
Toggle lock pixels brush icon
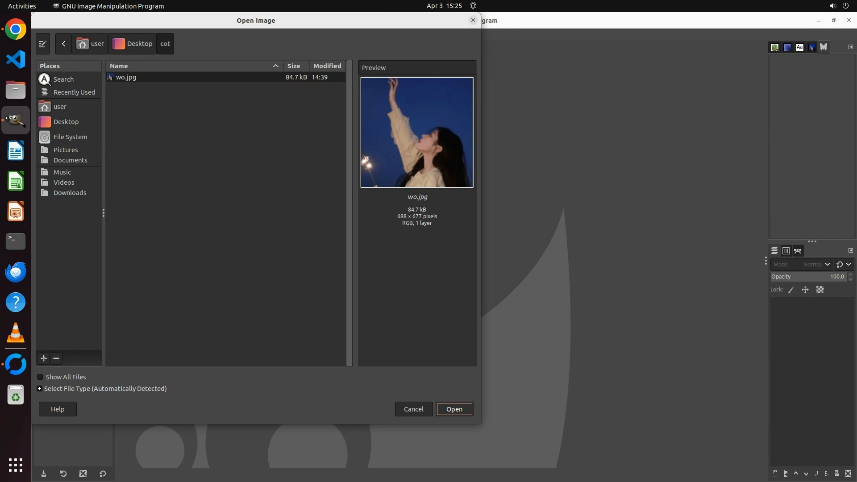coord(791,290)
